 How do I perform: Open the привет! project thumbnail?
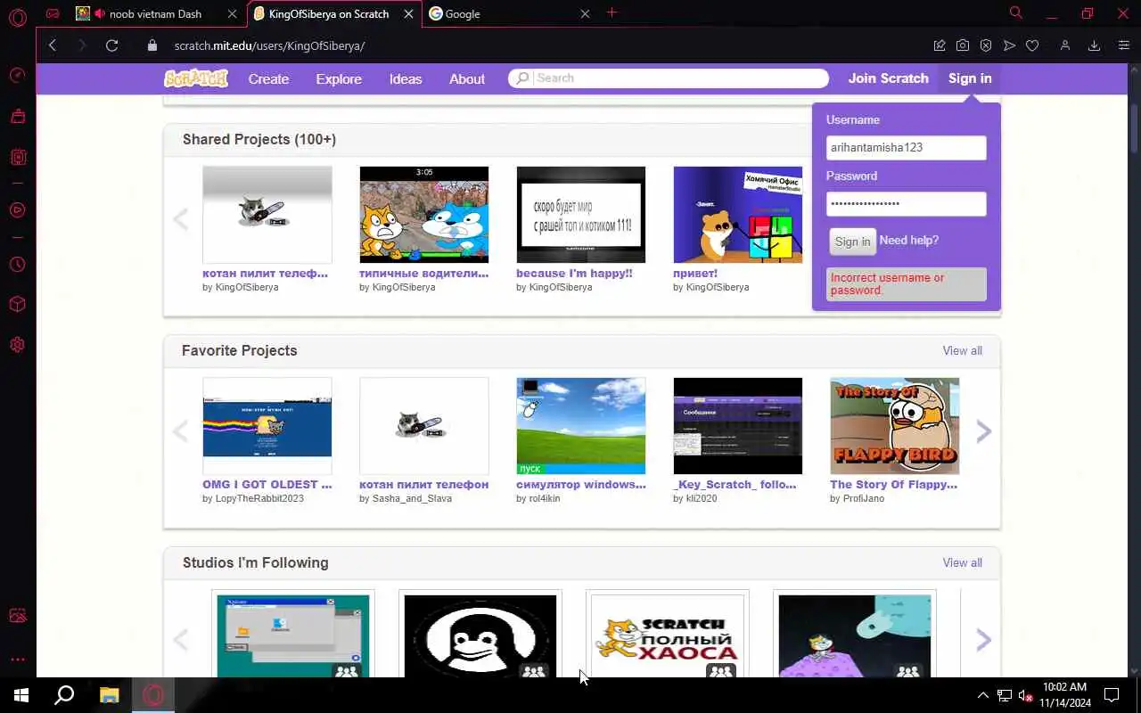(x=738, y=215)
